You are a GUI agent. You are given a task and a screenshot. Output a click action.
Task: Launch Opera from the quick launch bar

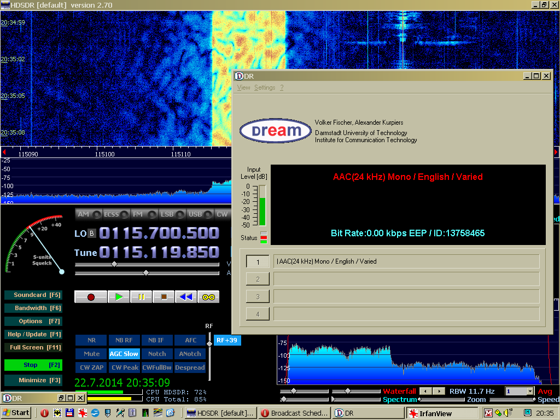point(45,413)
